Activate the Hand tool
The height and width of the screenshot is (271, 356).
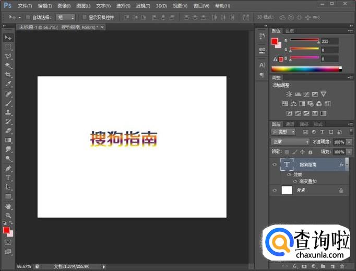[8, 206]
